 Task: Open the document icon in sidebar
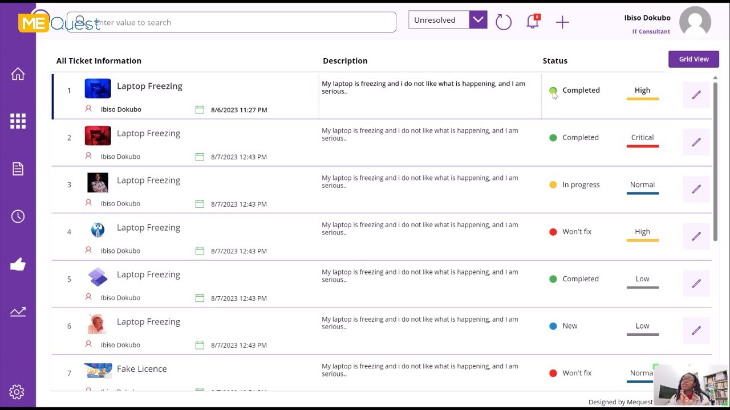pyautogui.click(x=18, y=169)
